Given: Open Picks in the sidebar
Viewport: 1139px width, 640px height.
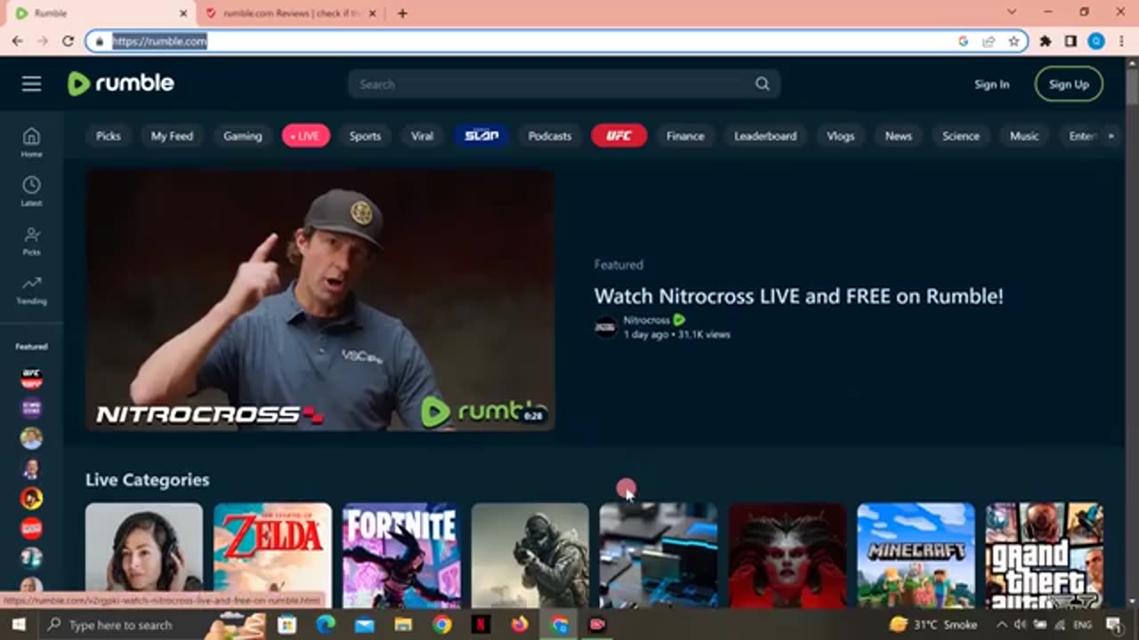Looking at the screenshot, I should click(x=31, y=240).
